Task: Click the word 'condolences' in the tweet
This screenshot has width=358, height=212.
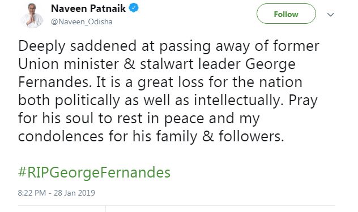Action: (x=61, y=137)
